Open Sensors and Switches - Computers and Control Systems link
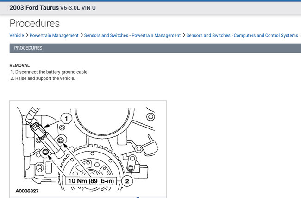This screenshot has height=198, width=301. [x=242, y=35]
